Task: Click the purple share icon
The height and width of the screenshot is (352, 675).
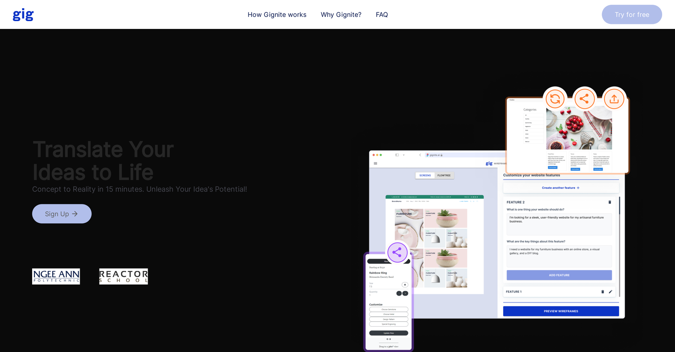Action: 397,253
